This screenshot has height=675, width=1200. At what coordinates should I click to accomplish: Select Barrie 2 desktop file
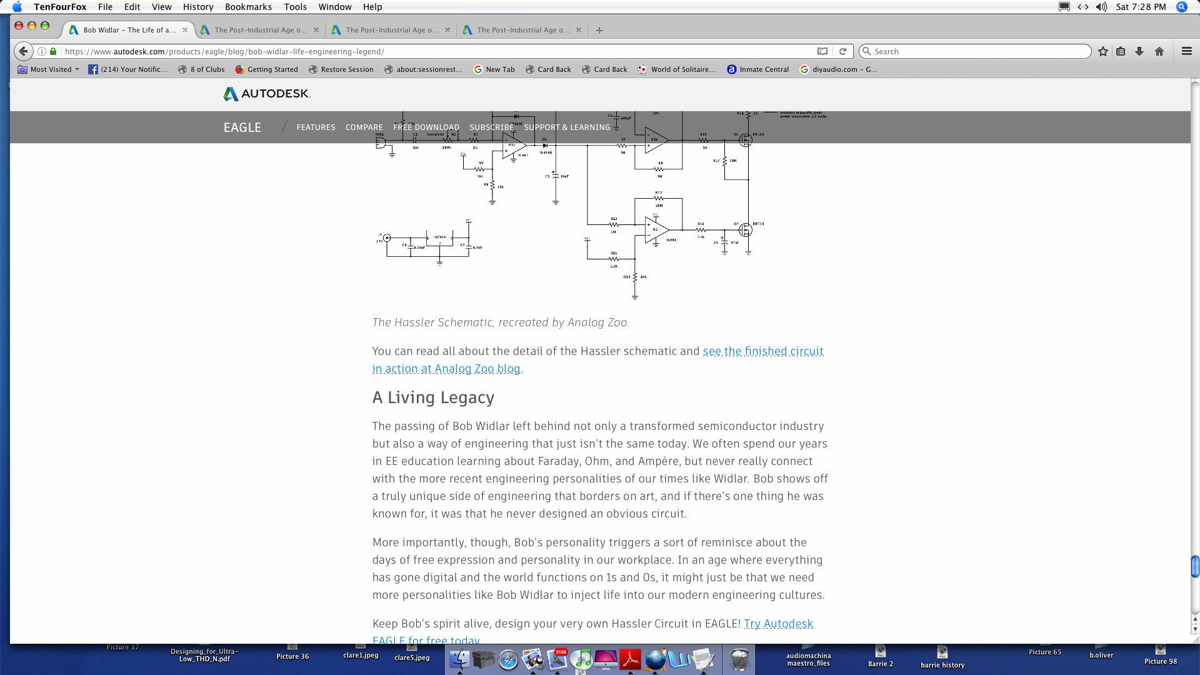click(880, 657)
